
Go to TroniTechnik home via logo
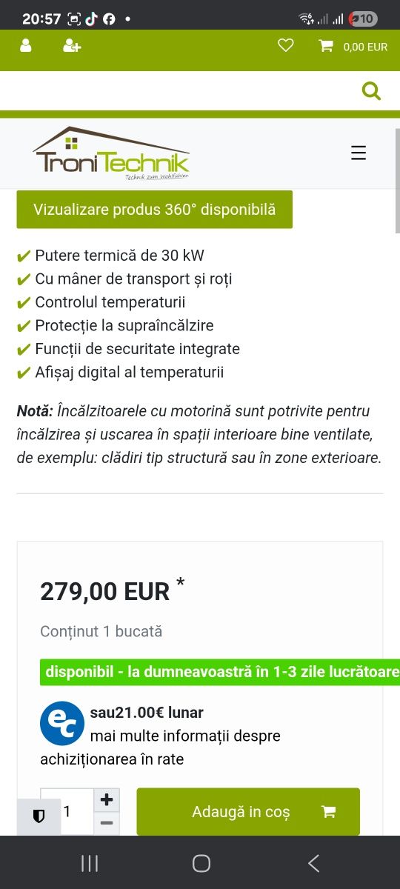(x=111, y=153)
